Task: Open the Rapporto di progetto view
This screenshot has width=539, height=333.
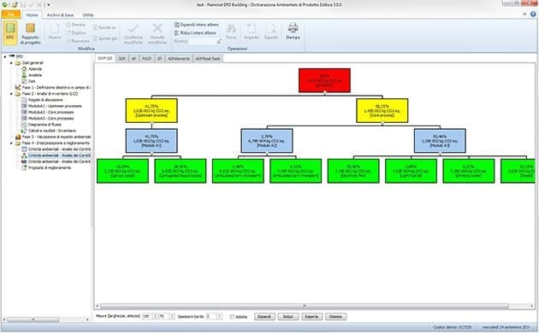Action: click(x=30, y=33)
